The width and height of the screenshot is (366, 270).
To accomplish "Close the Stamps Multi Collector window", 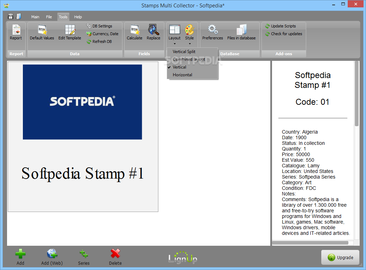I will tap(356, 4).
